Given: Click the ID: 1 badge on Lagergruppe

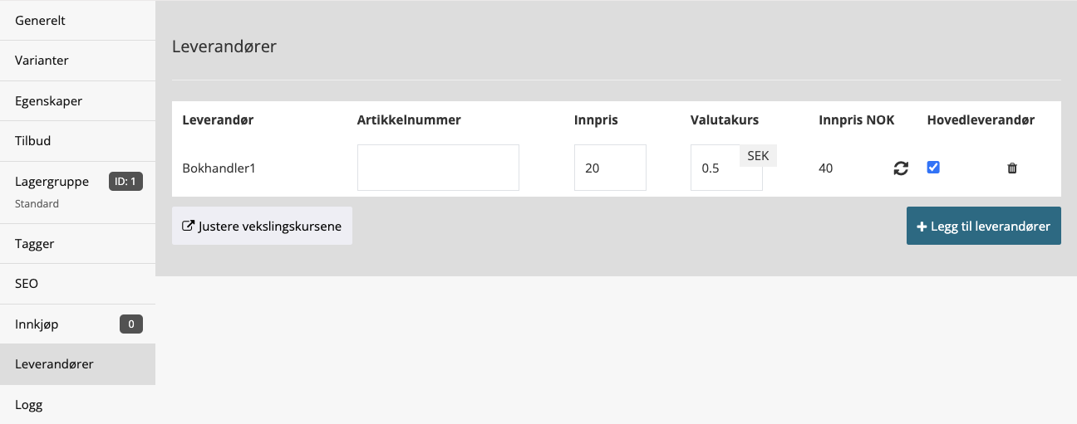Looking at the screenshot, I should point(125,182).
